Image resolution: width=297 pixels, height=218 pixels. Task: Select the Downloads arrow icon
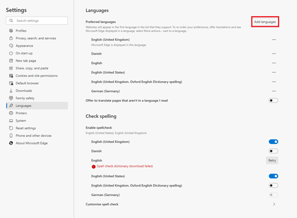[11, 91]
